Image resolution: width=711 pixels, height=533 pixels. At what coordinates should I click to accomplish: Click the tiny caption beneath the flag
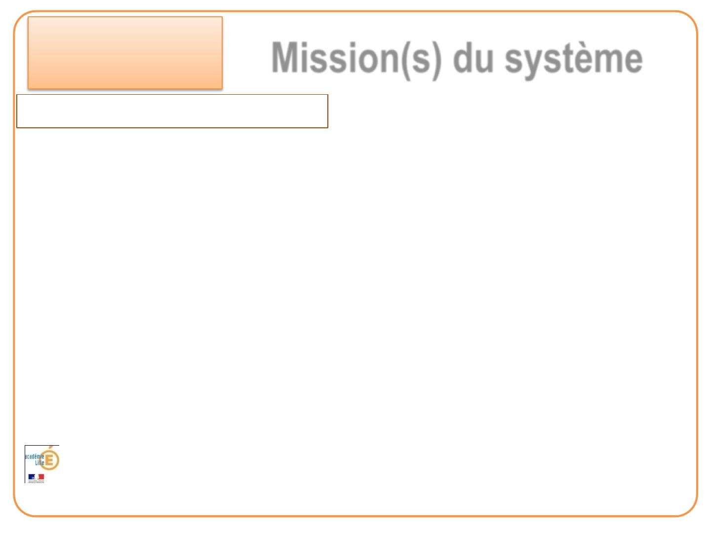pyautogui.click(x=36, y=482)
